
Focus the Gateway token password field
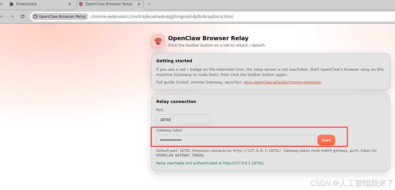235,140
